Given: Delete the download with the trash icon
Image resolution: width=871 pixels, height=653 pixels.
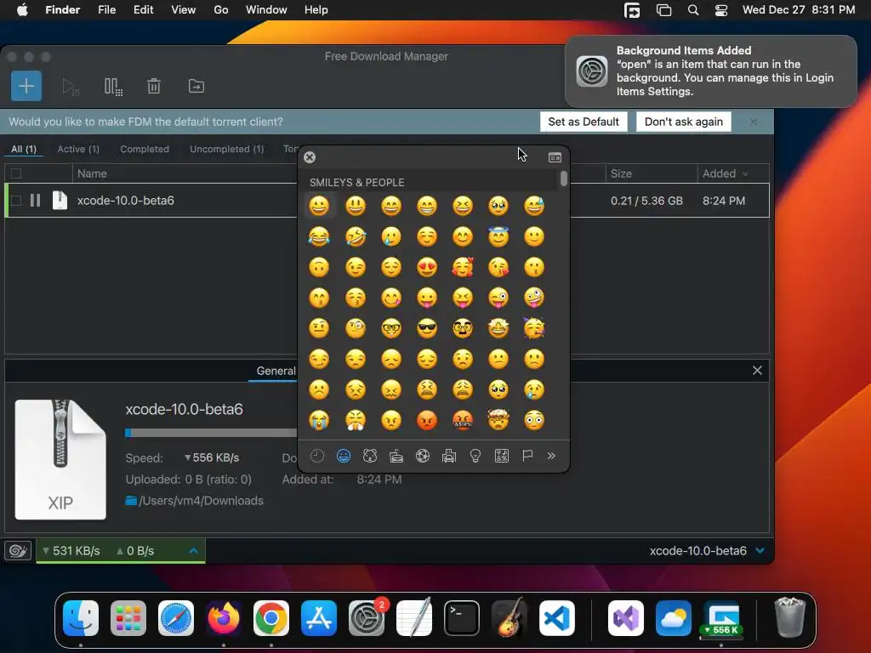Looking at the screenshot, I should pos(154,86).
